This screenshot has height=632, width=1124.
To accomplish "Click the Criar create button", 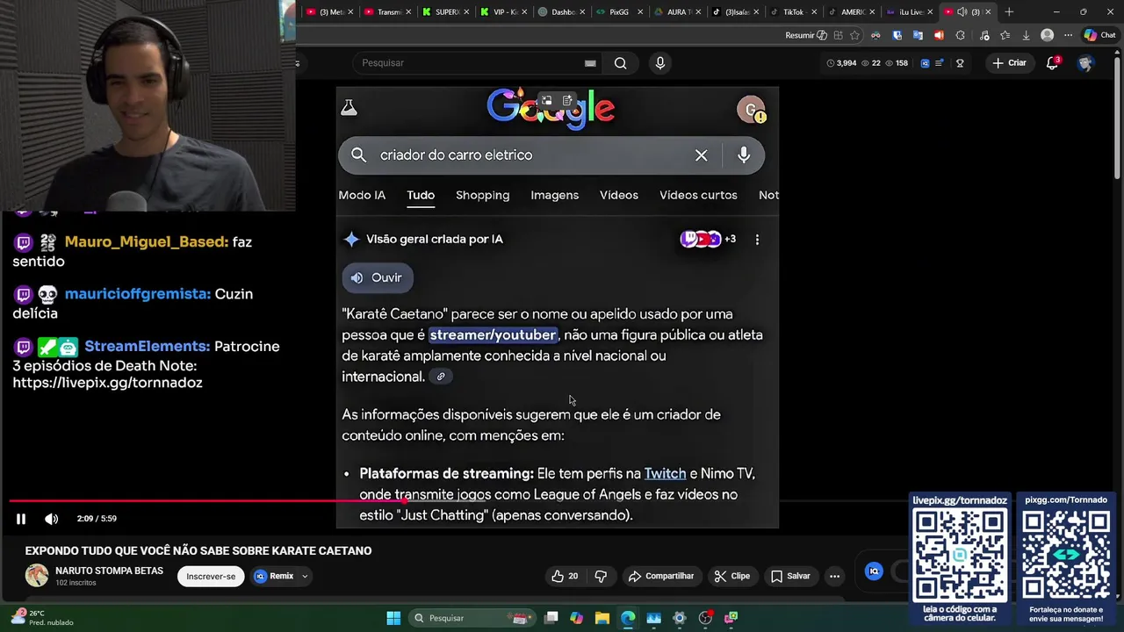I will click(1010, 63).
